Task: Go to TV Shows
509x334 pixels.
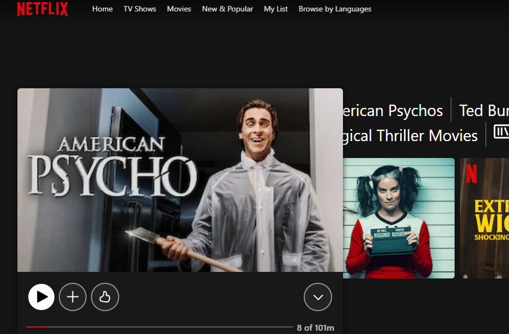Action: point(139,9)
